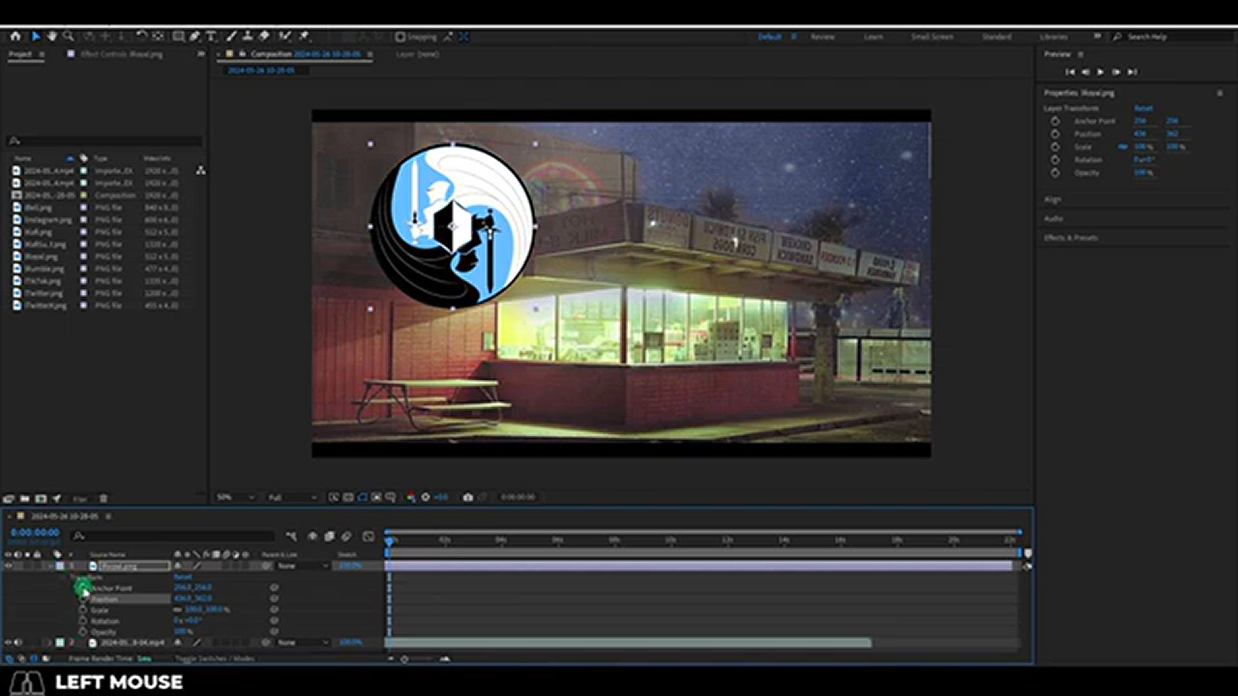
Task: Open Parent & Link dropdown for layer 1
Action: (x=303, y=566)
